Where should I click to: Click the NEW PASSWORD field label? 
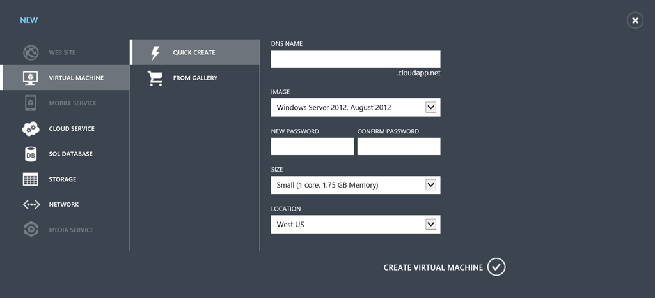[295, 131]
